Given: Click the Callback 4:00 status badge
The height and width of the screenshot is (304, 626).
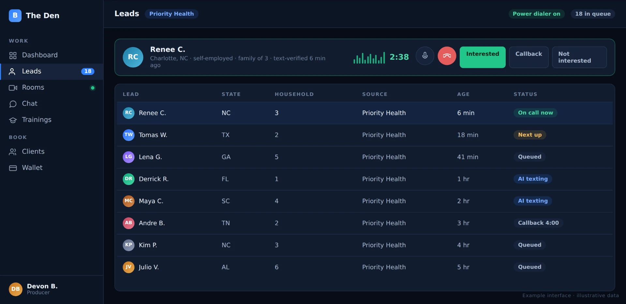Looking at the screenshot, I should pyautogui.click(x=538, y=223).
